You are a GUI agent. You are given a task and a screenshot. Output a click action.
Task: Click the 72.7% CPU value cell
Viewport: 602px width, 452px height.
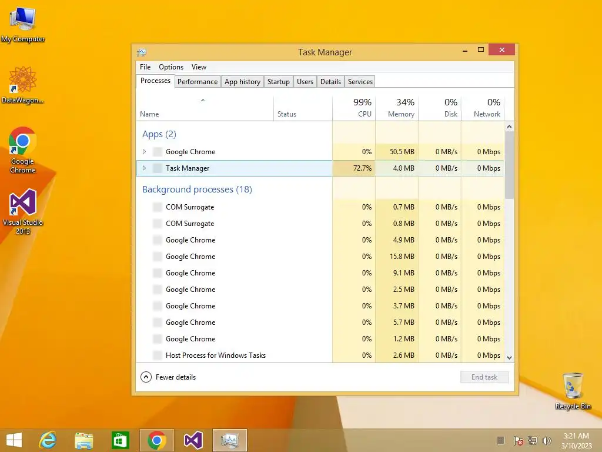[x=353, y=168]
